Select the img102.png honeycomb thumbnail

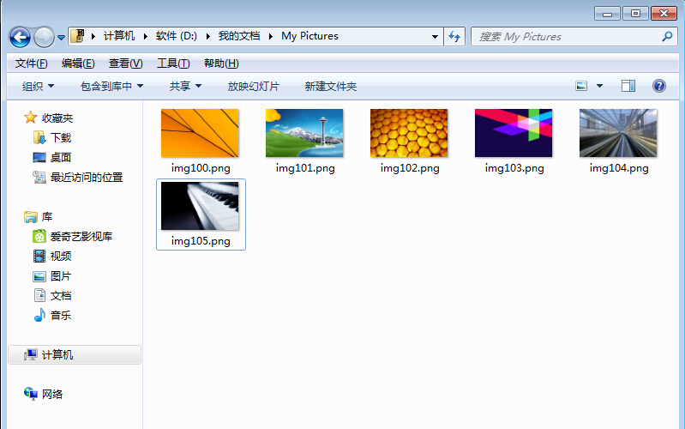click(409, 134)
